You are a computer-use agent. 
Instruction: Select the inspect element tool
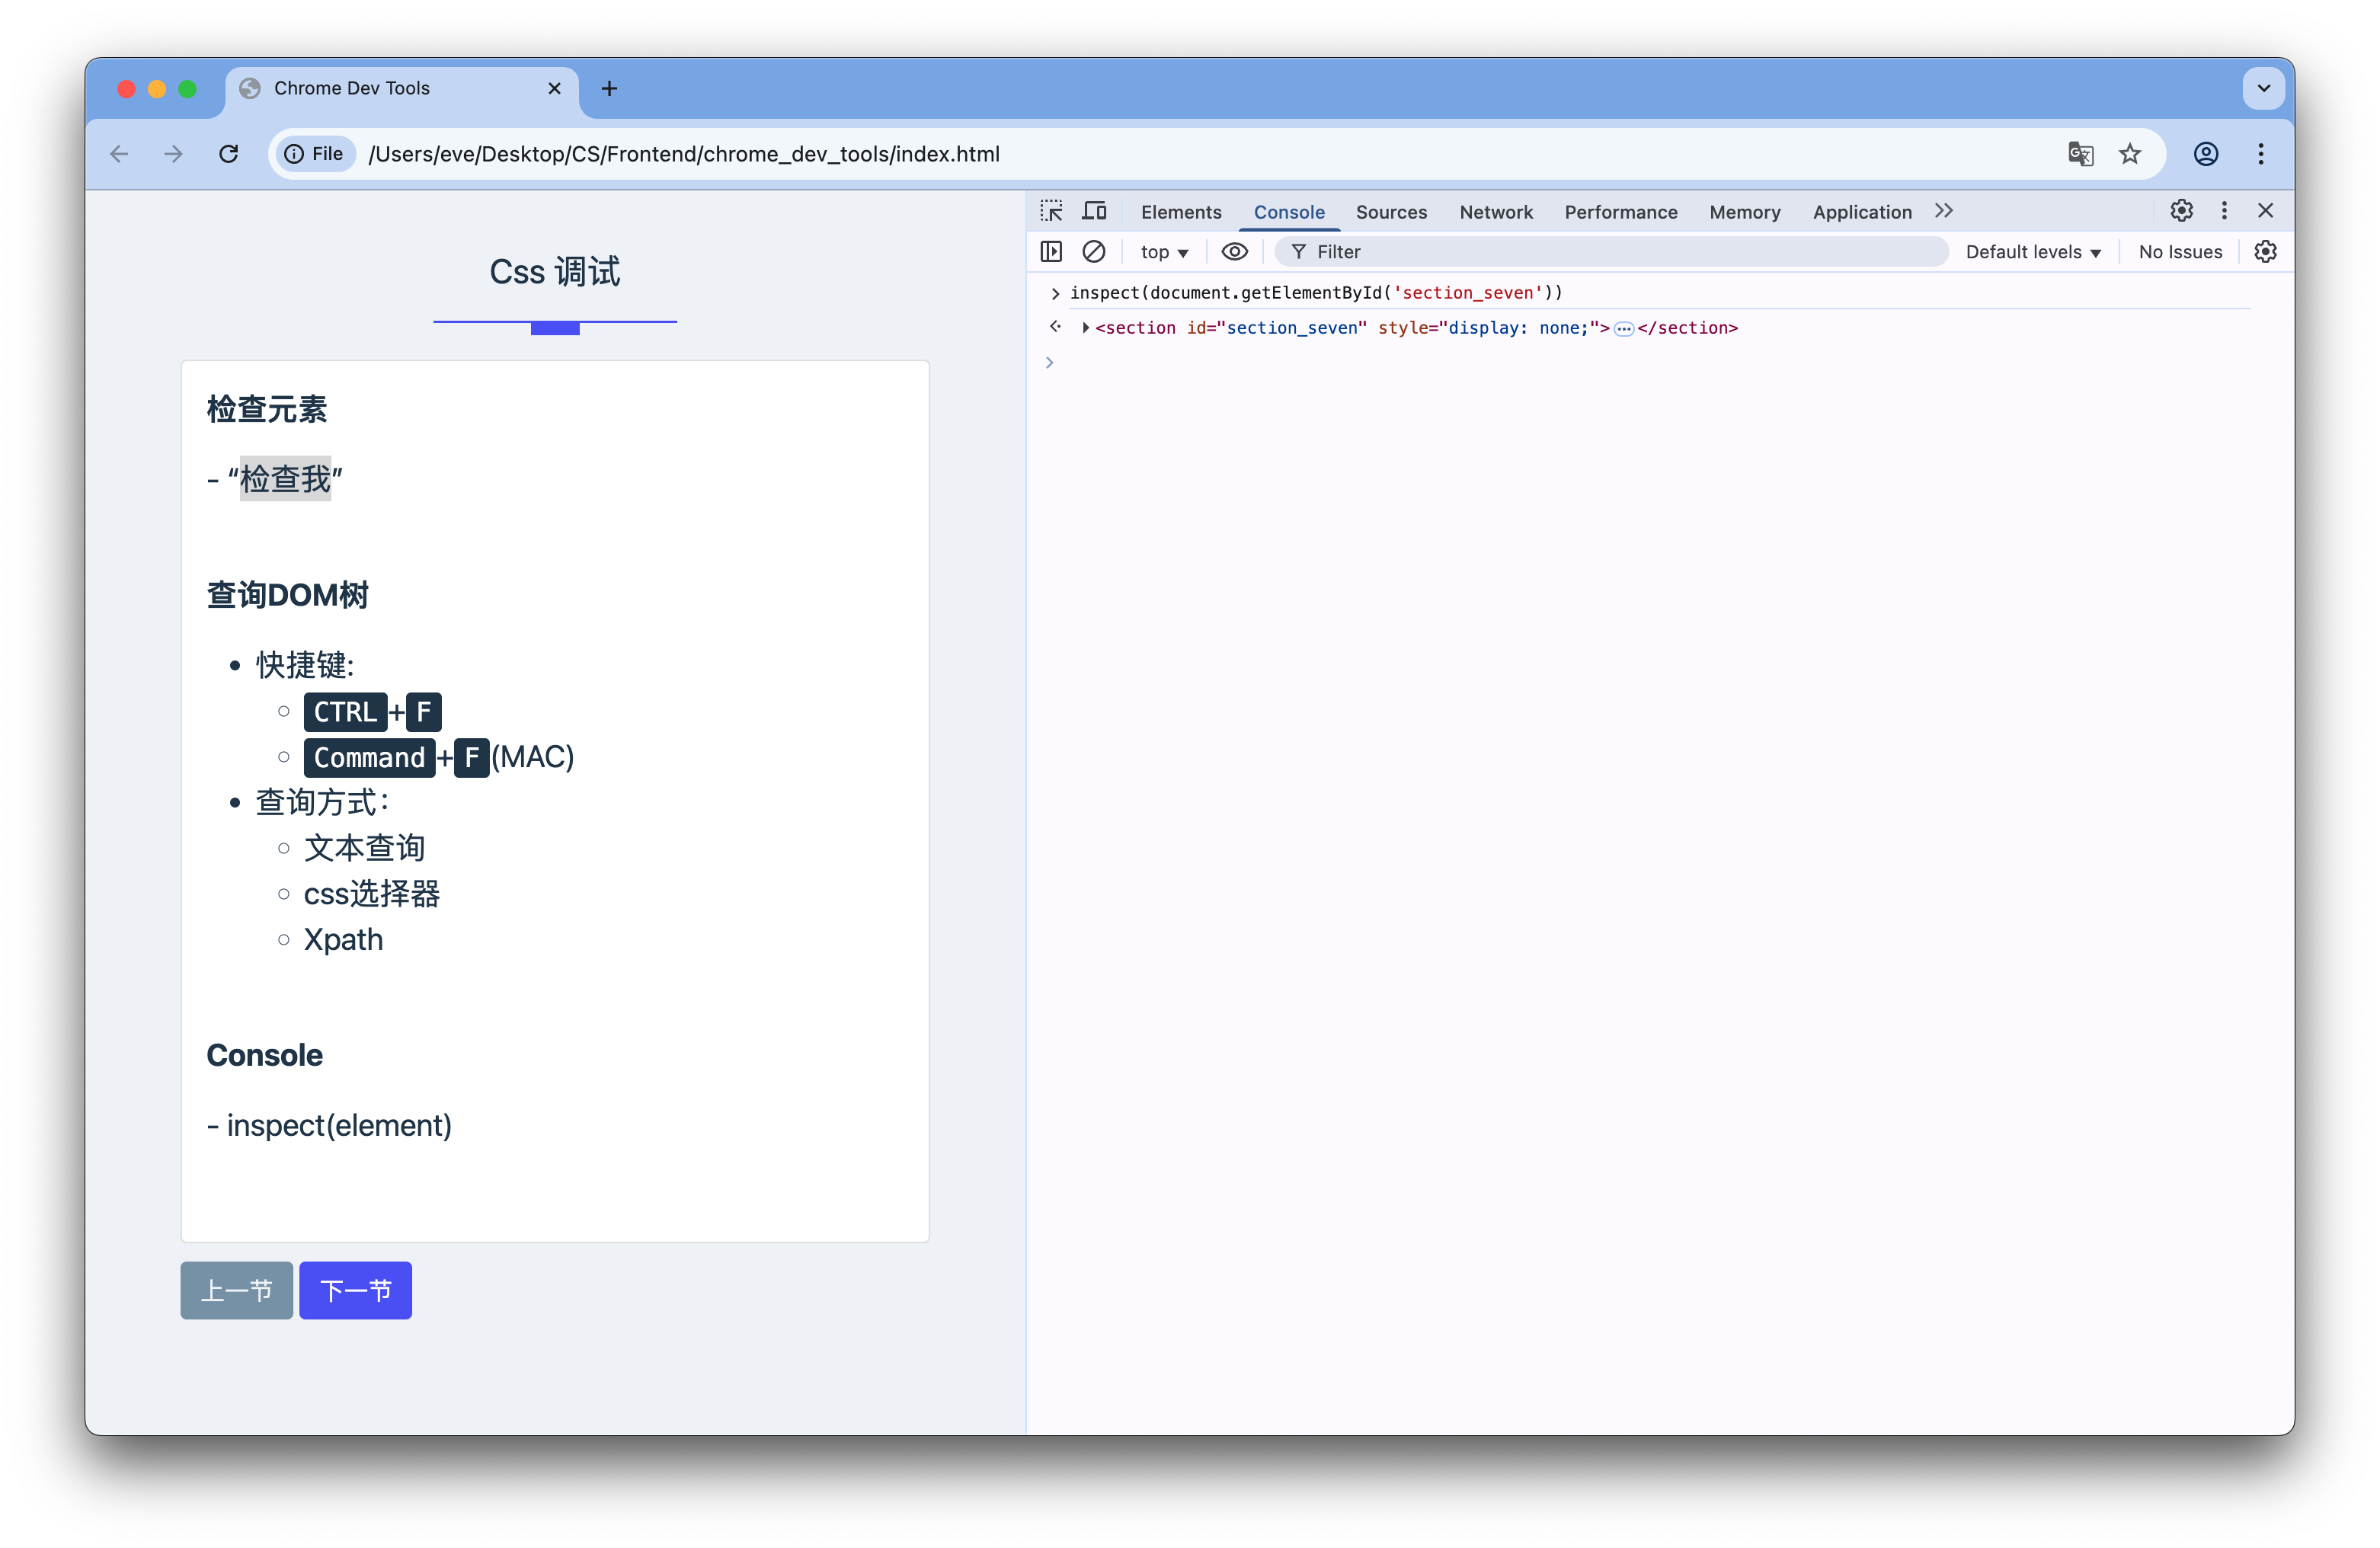[1051, 210]
